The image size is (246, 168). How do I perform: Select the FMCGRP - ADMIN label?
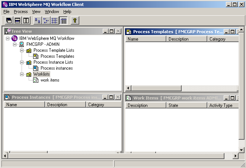pos(43,44)
